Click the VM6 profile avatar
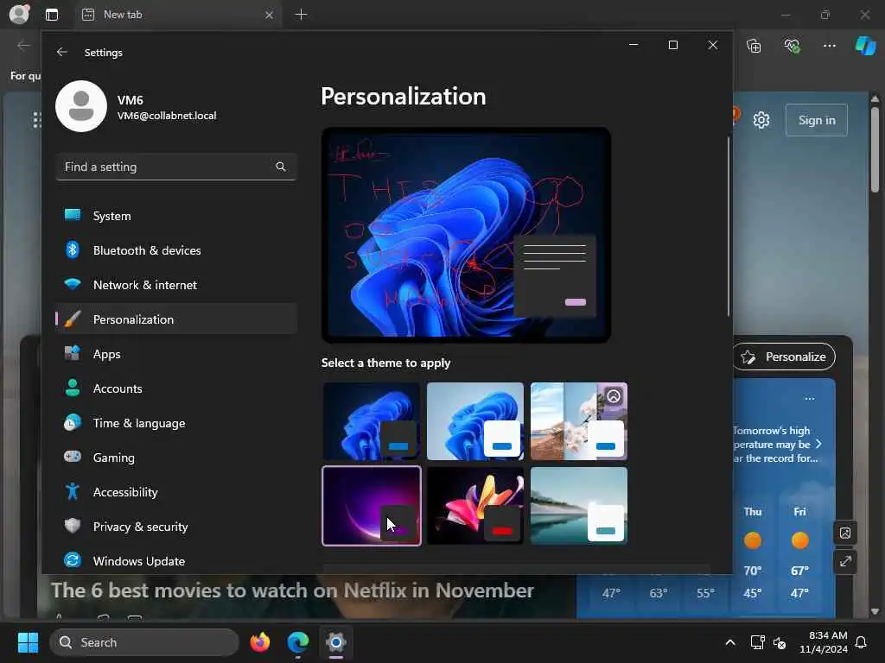The width and height of the screenshot is (885, 663). [81, 106]
